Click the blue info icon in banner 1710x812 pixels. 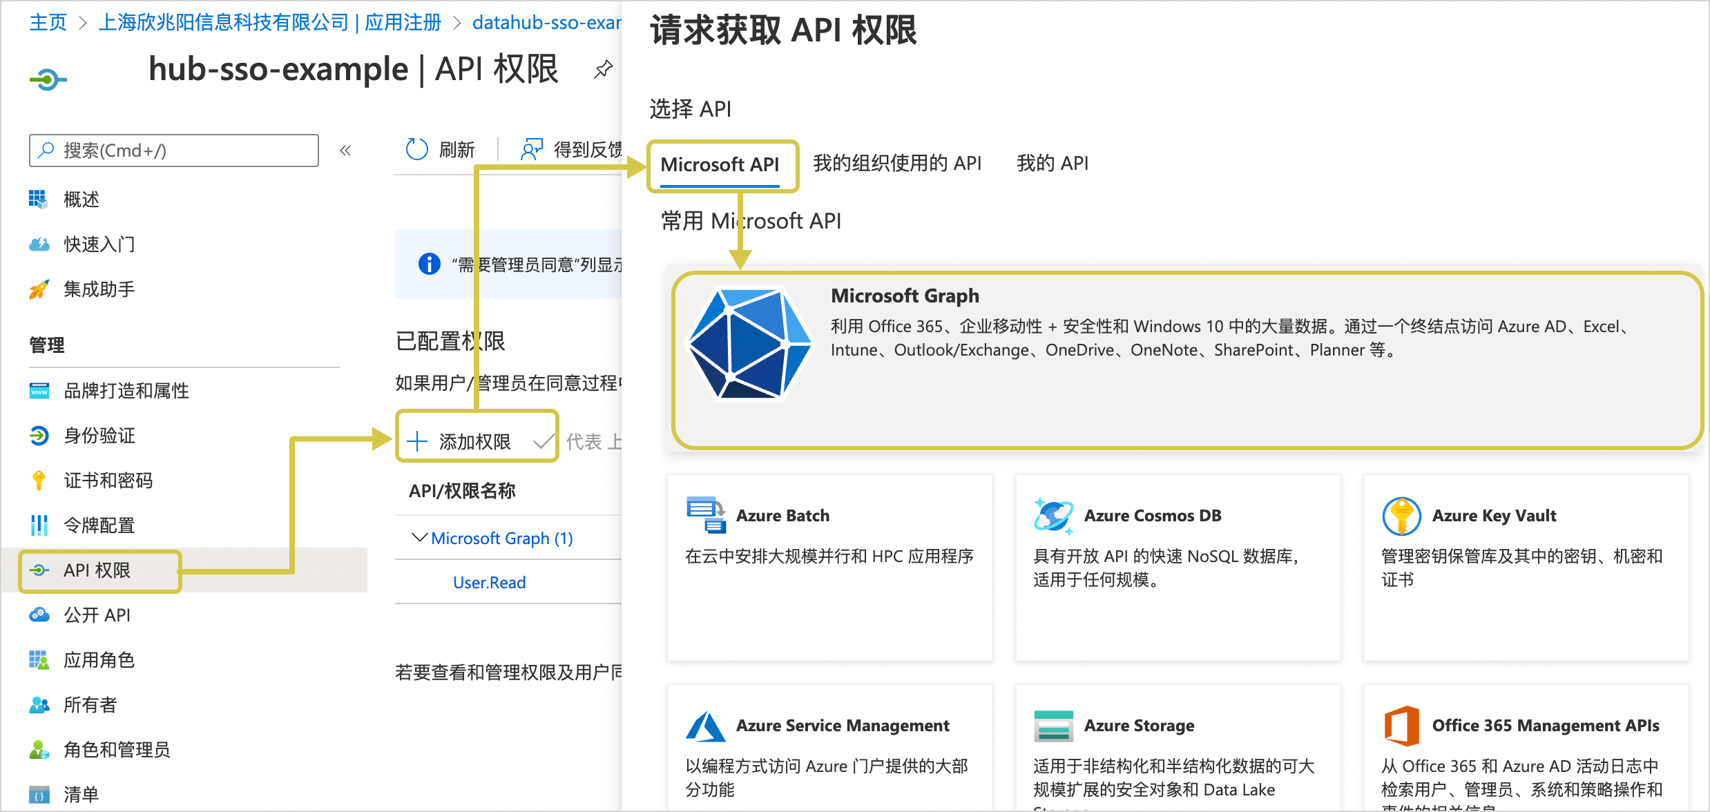pyautogui.click(x=429, y=264)
